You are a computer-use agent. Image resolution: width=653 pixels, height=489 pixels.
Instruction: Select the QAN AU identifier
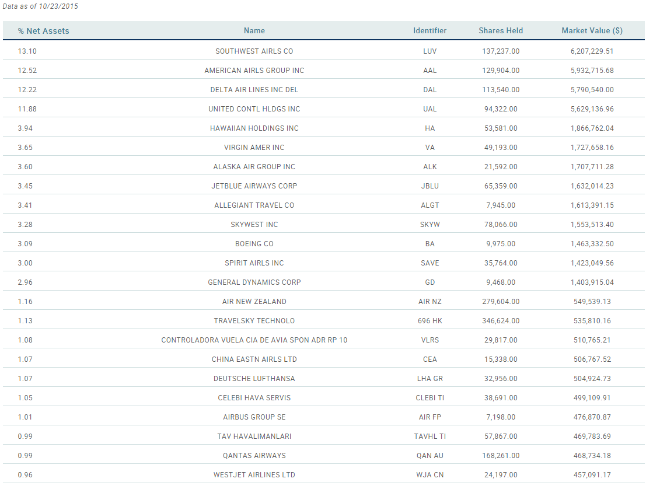pos(429,455)
